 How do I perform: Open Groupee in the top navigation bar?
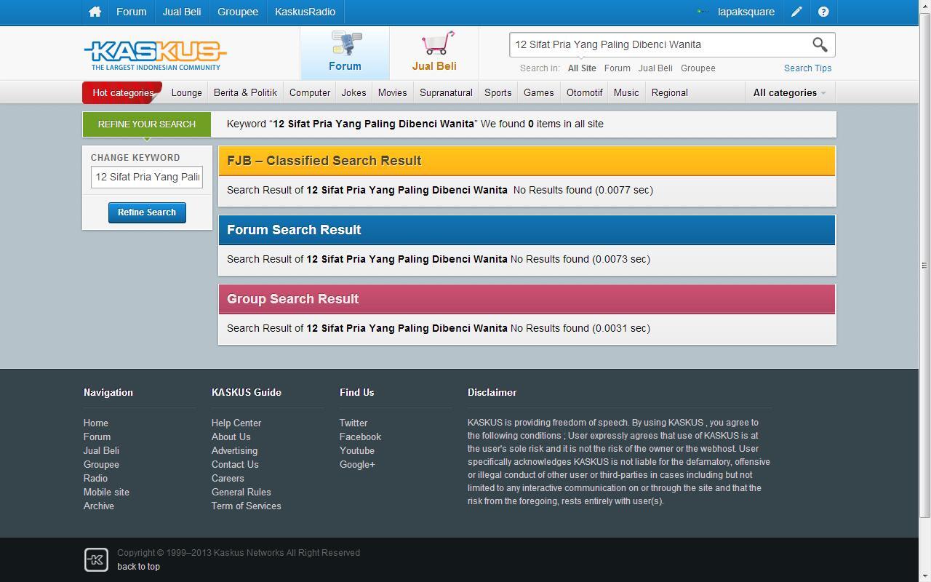[238, 12]
